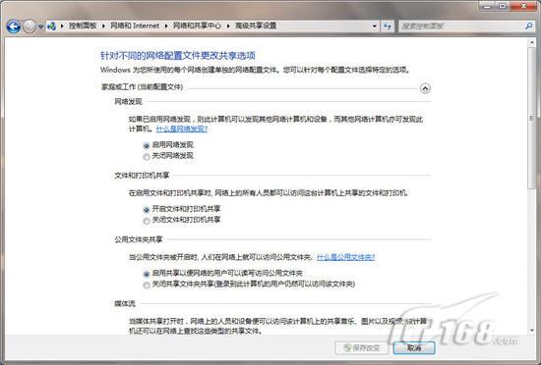The width and height of the screenshot is (541, 365).
Task: Select 网络和共享中心 breadcrumb
Action: (197, 26)
